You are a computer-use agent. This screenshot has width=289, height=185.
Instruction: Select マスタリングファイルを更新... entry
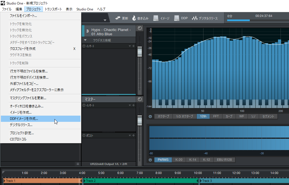pyautogui.click(x=41, y=98)
